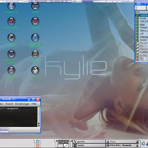
Task: Activate XMMS in the taskbar
Action: point(89,145)
